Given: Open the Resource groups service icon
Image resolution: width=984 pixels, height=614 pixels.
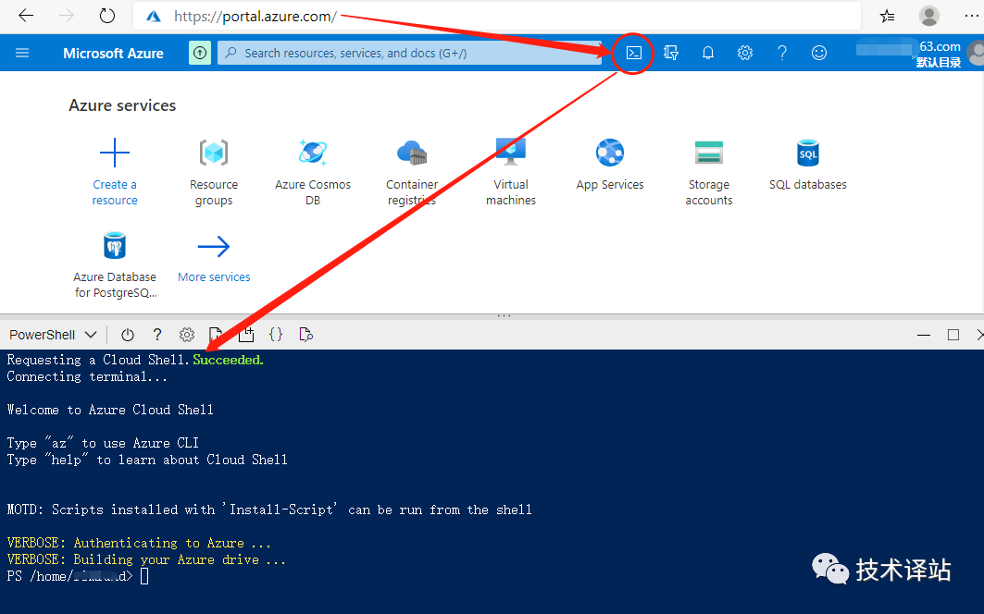Looking at the screenshot, I should 214,153.
